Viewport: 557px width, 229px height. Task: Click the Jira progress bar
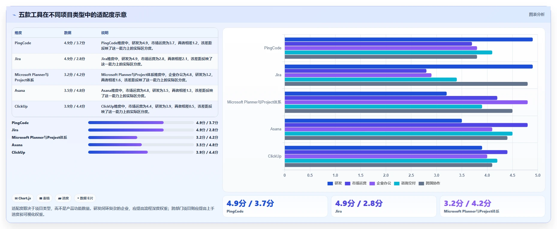point(141,130)
